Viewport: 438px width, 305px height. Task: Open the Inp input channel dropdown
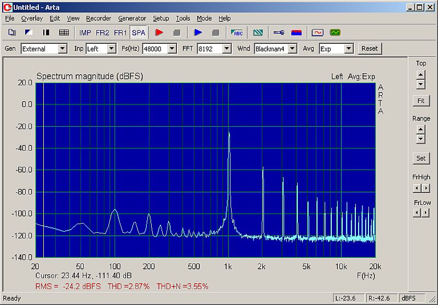pos(112,49)
